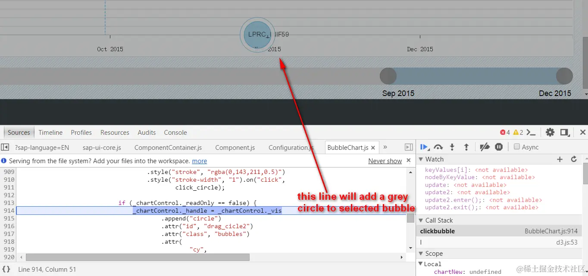Click line number 917 in gutter
Viewport: 588px width, 276px height.
(9, 234)
